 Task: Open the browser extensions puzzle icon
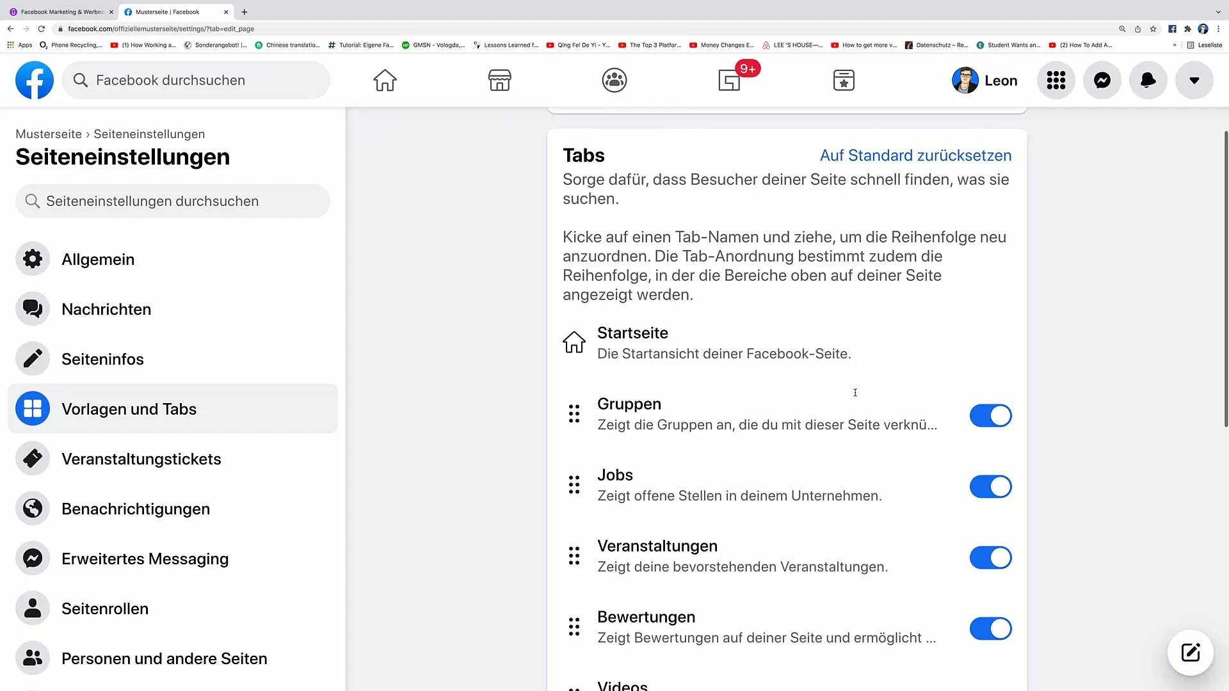tap(1187, 29)
